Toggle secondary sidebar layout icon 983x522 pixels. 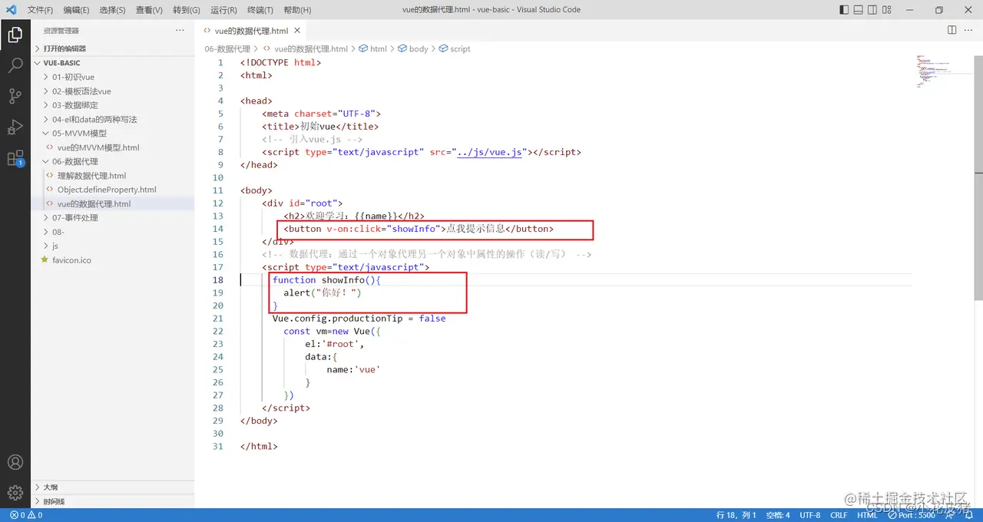[x=874, y=10]
